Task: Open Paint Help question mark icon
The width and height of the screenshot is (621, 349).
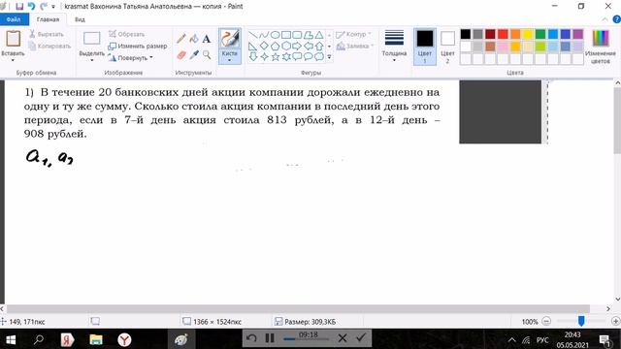Action: pyautogui.click(x=616, y=19)
